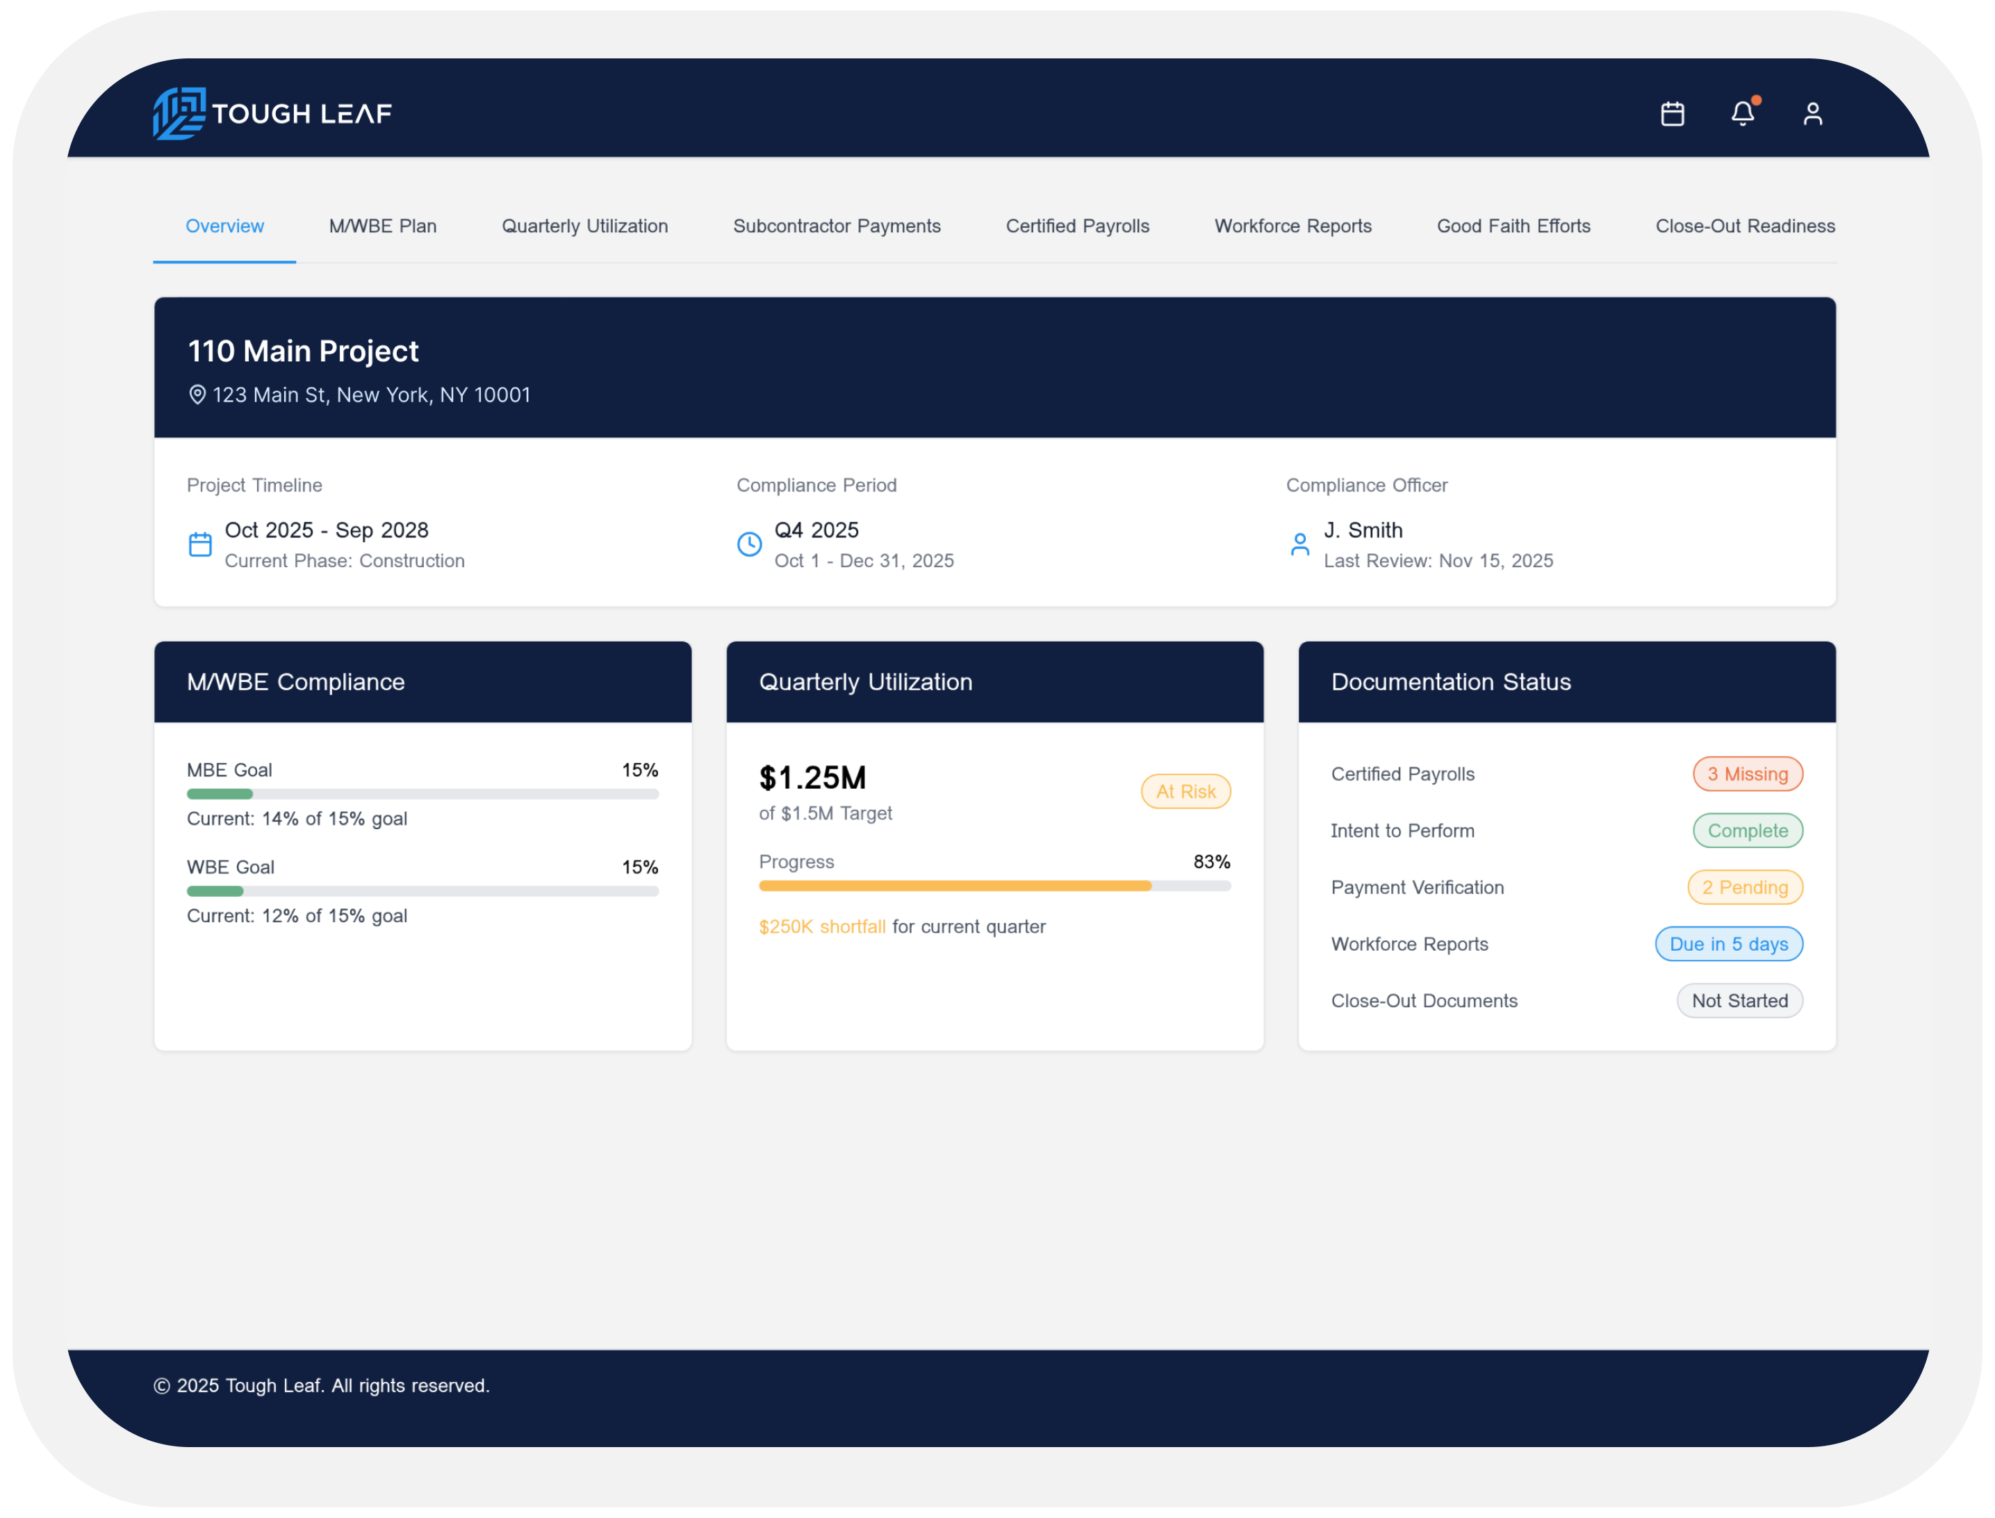
Task: Open the Close-Out Readiness tab
Action: [1744, 226]
